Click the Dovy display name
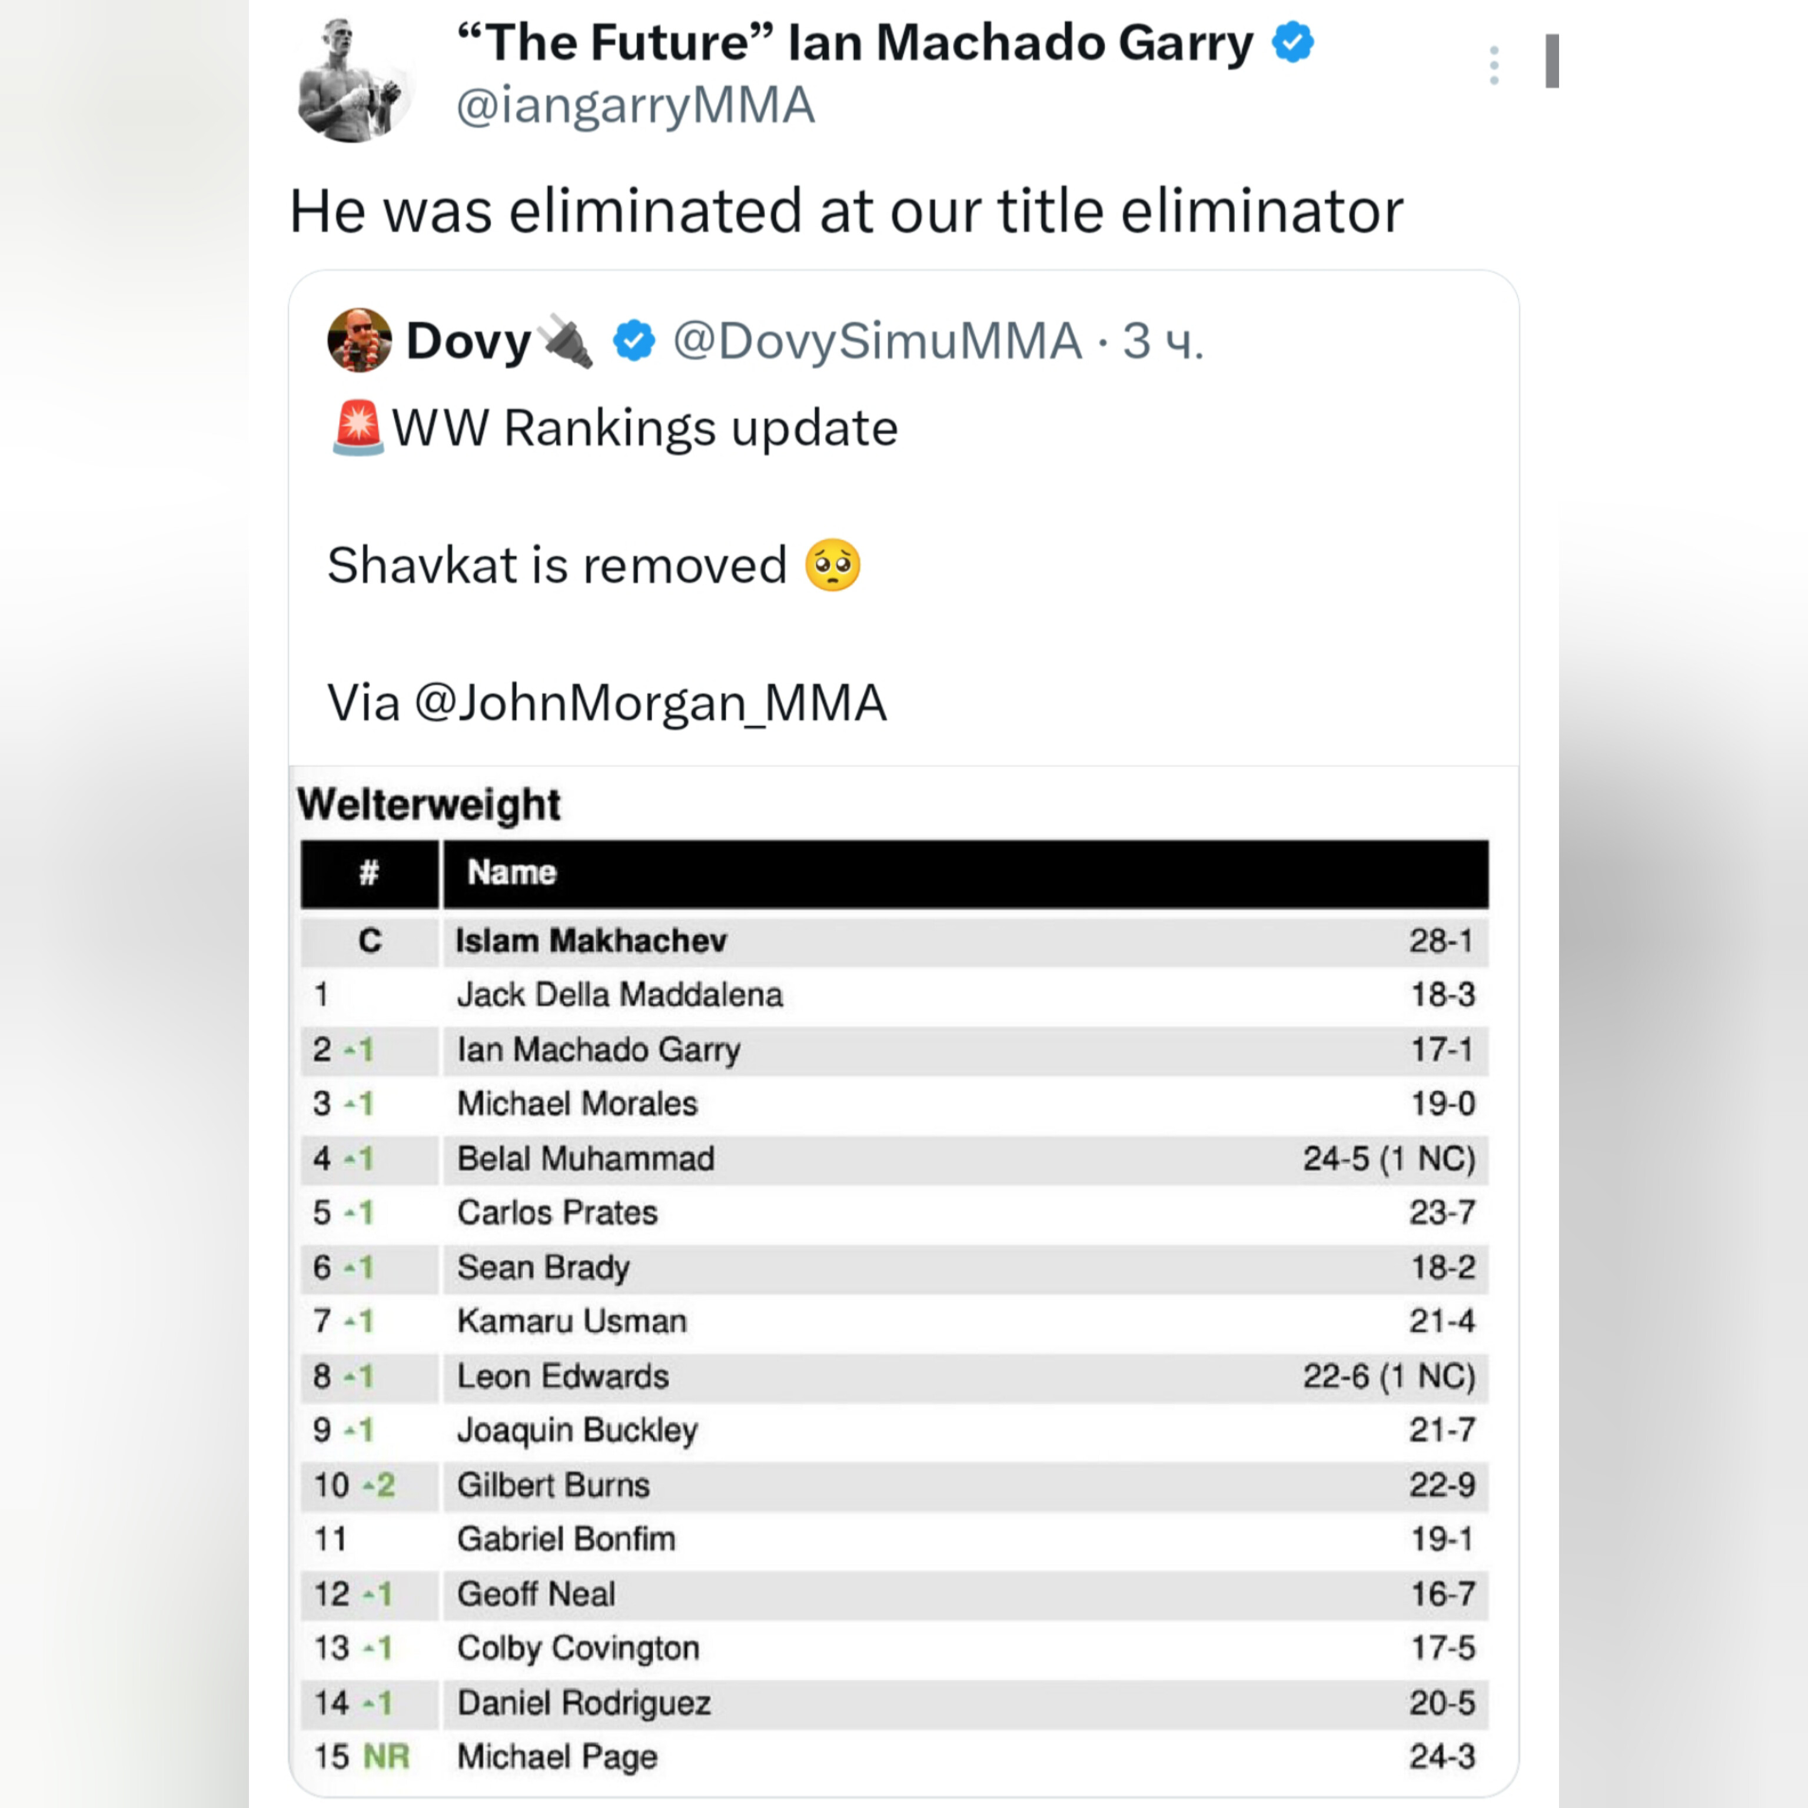 point(468,341)
